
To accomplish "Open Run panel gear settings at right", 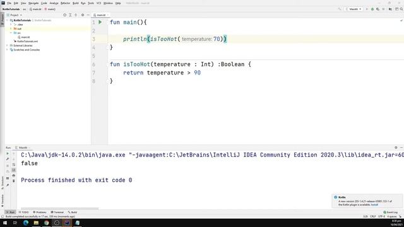I will (x=396, y=148).
